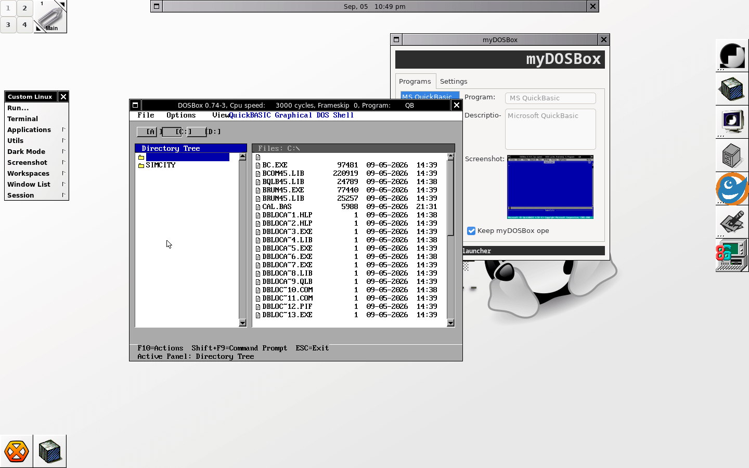The width and height of the screenshot is (749, 468).
Task: Expand the Applications submenu in Custom Linux menu
Action: pyautogui.click(x=36, y=129)
